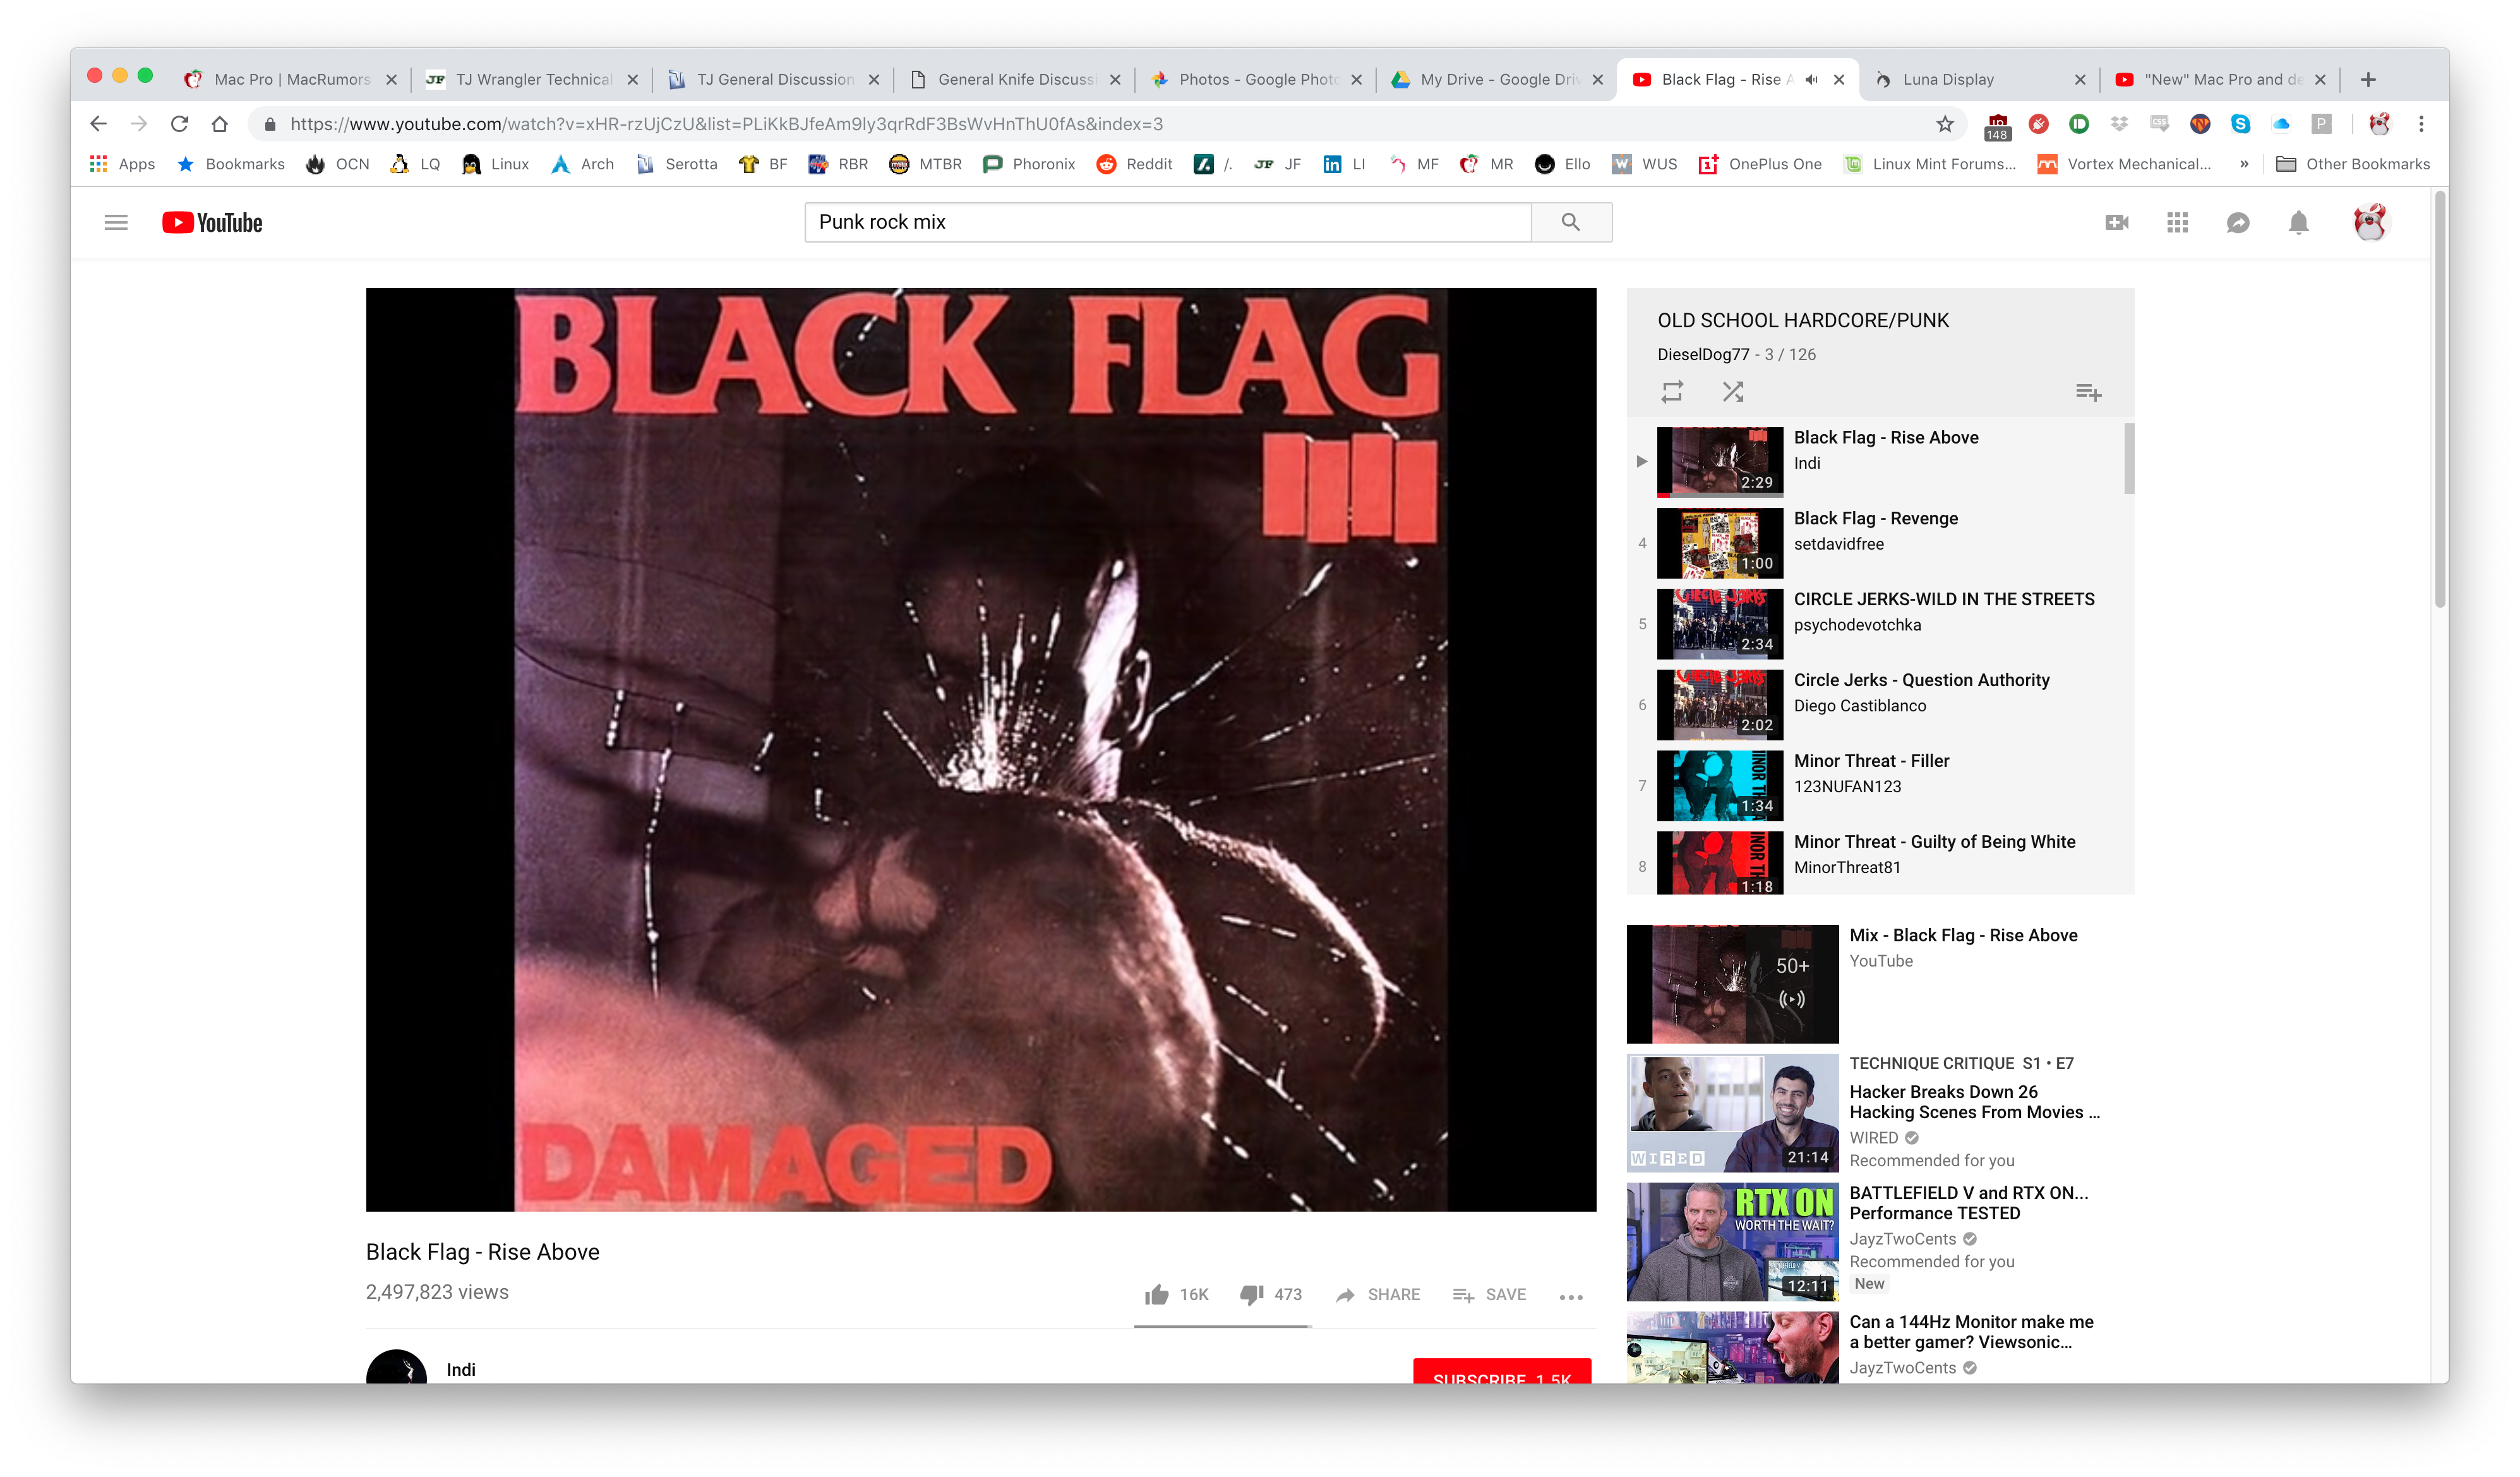Open a new browser tab
This screenshot has height=1477, width=2520.
tap(2367, 80)
